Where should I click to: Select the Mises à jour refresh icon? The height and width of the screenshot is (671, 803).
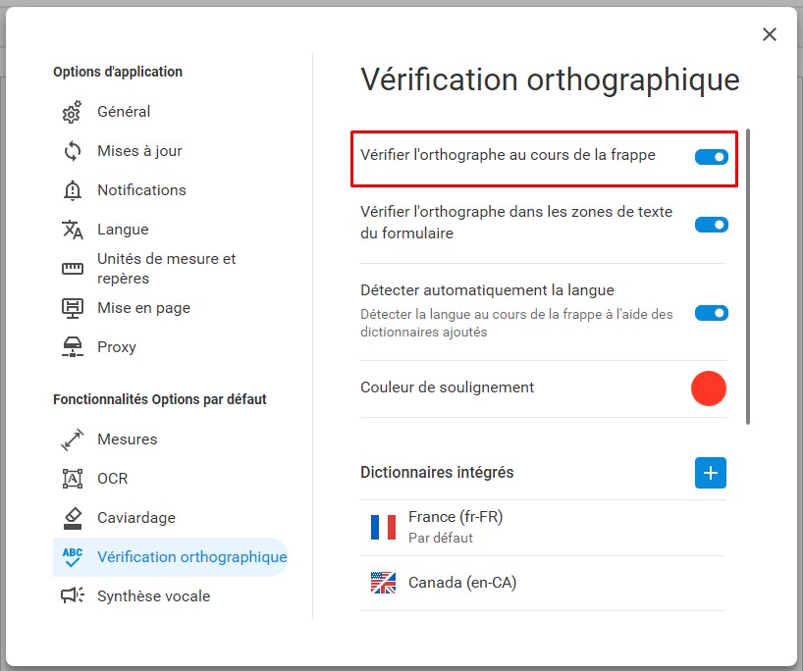pos(73,151)
